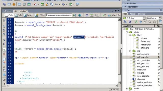Open the Snippets tab
163x91 pixels.
click(x=142, y=14)
